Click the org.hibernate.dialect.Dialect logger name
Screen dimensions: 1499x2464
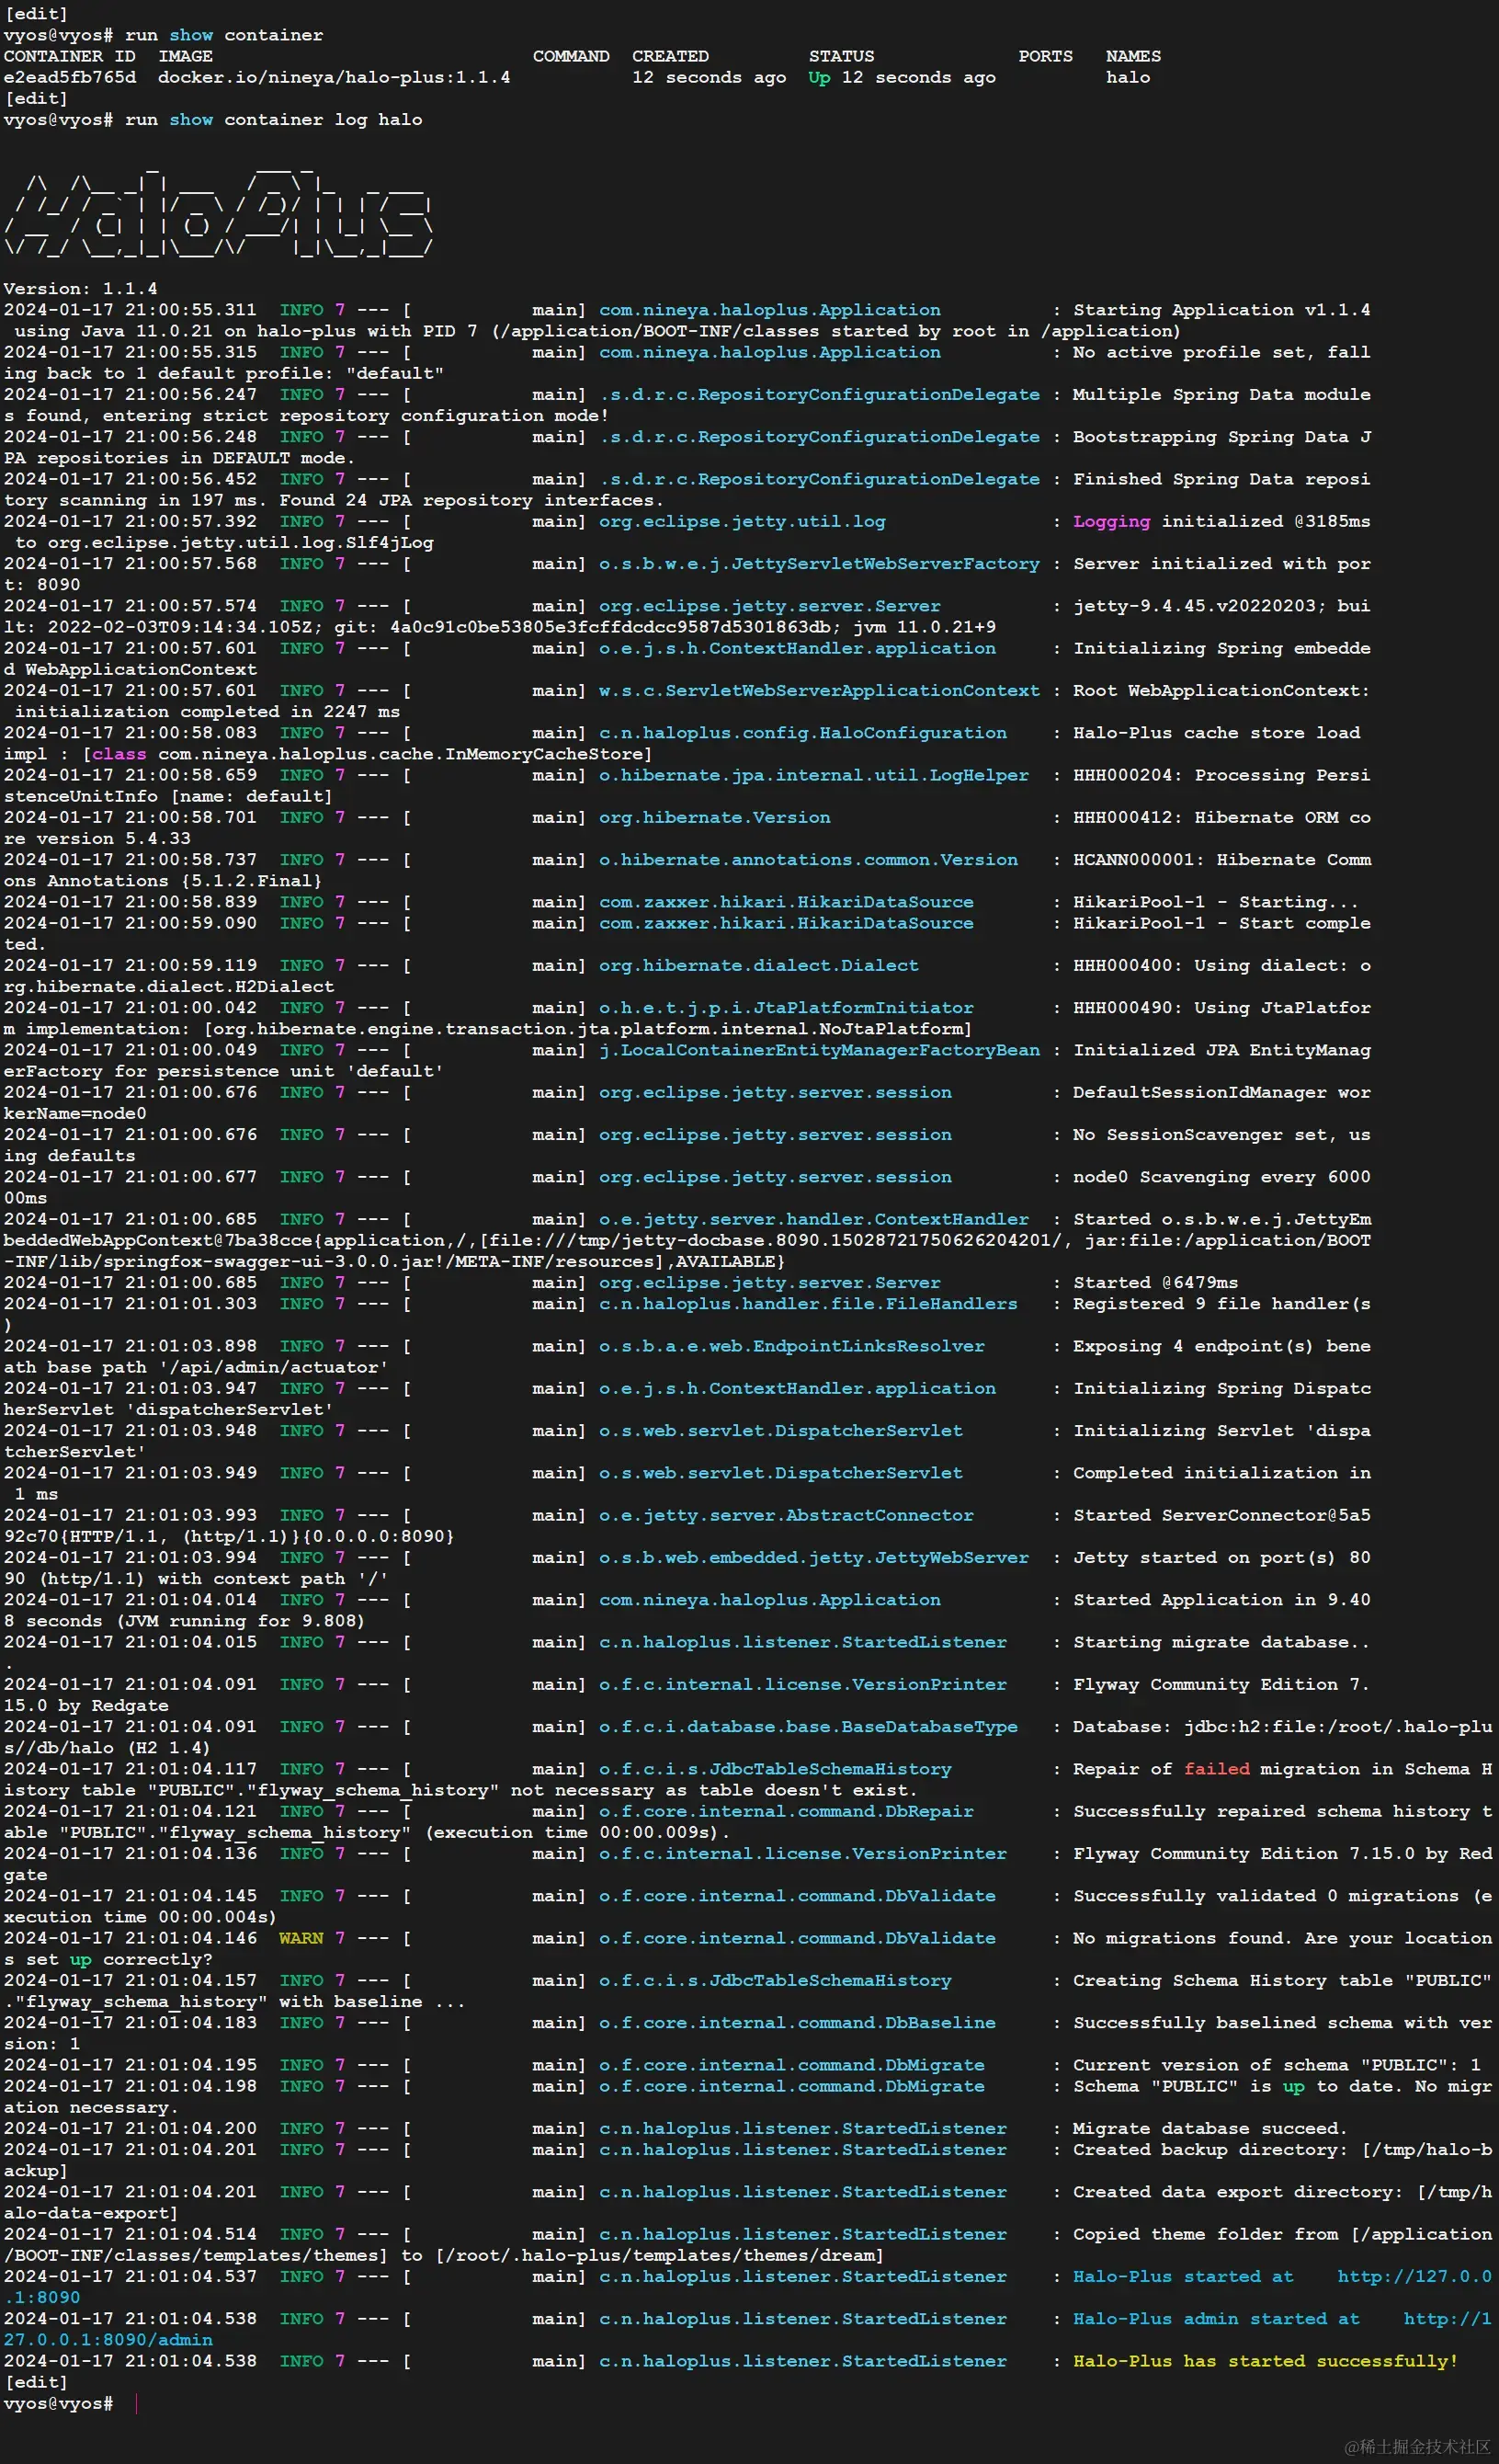758,965
